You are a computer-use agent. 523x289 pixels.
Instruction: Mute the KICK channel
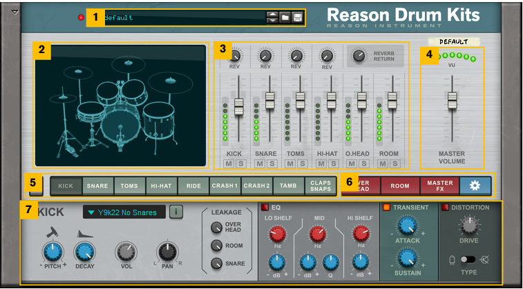(x=229, y=163)
